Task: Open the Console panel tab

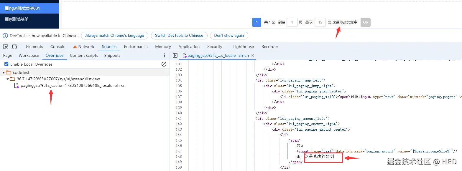Action: [x=58, y=47]
